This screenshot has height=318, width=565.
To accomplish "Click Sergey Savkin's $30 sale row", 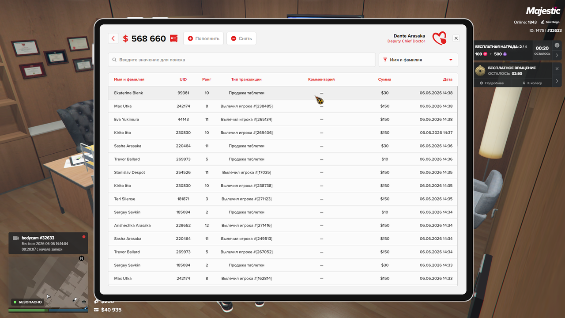I will click(x=282, y=265).
